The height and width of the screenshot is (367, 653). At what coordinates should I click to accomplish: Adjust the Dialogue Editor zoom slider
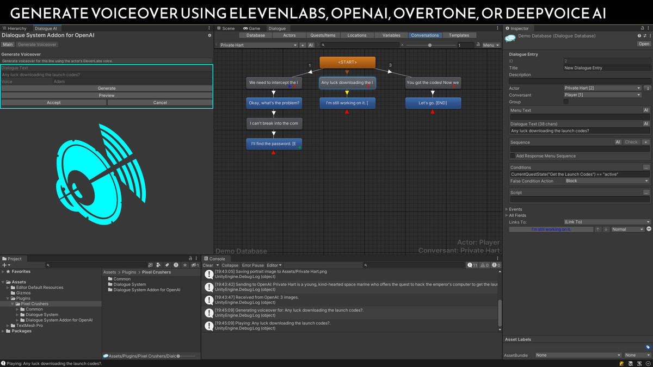(430, 45)
